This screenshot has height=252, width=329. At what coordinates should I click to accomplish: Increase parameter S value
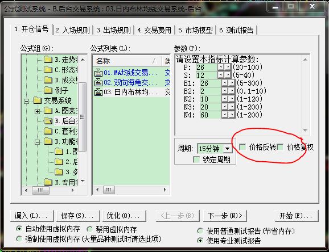(x=228, y=75)
